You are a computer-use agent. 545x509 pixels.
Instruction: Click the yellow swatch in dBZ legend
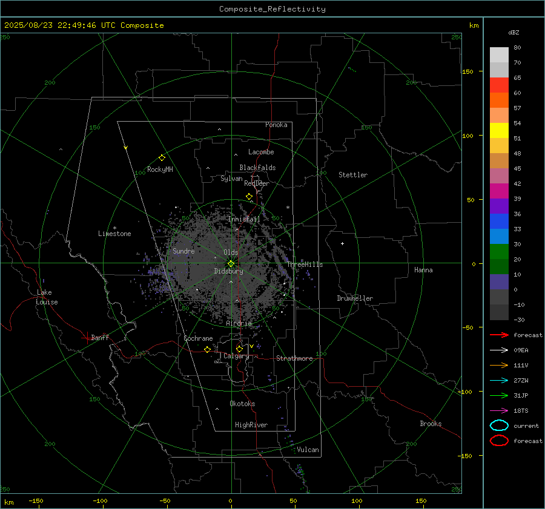pos(499,130)
